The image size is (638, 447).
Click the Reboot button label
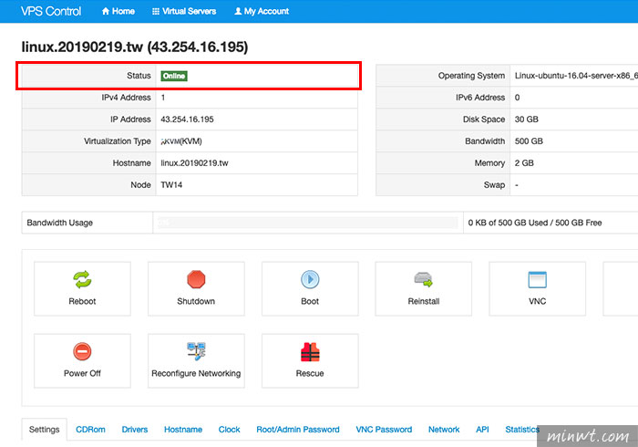click(x=82, y=301)
